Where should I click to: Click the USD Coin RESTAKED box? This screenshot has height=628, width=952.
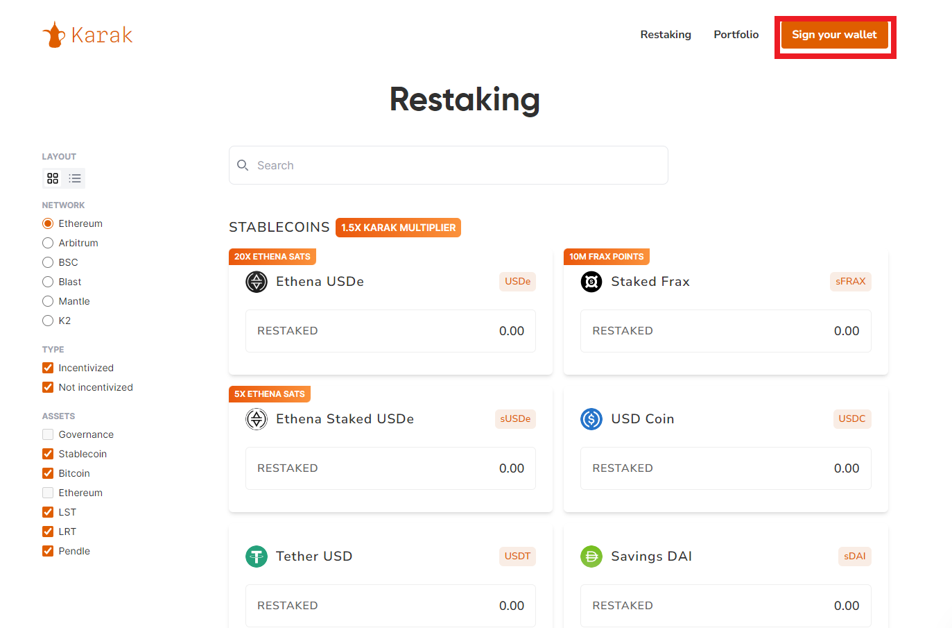tap(726, 468)
